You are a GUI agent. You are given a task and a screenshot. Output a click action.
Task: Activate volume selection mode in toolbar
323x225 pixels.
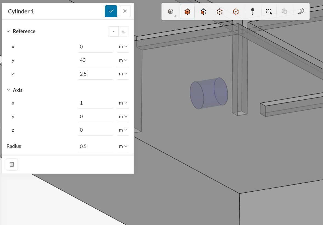coord(187,11)
